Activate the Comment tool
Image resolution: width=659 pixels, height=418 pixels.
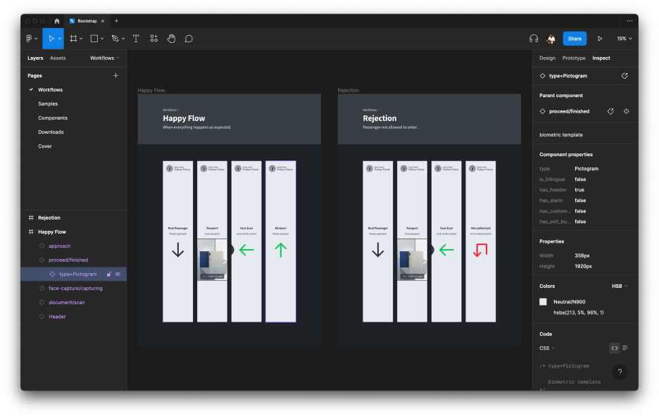point(189,39)
